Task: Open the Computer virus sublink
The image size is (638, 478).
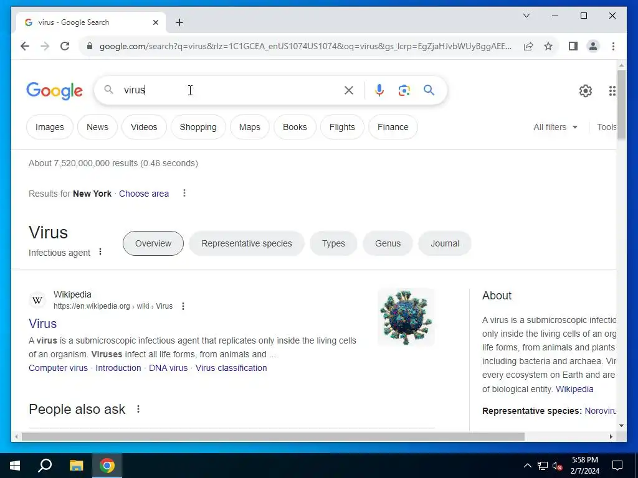Action: click(58, 368)
